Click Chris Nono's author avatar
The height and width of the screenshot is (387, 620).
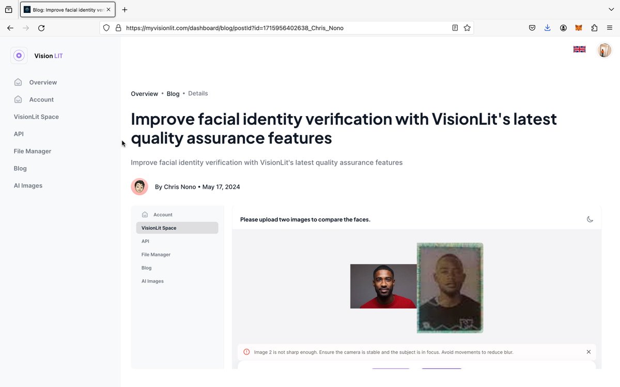pyautogui.click(x=139, y=187)
